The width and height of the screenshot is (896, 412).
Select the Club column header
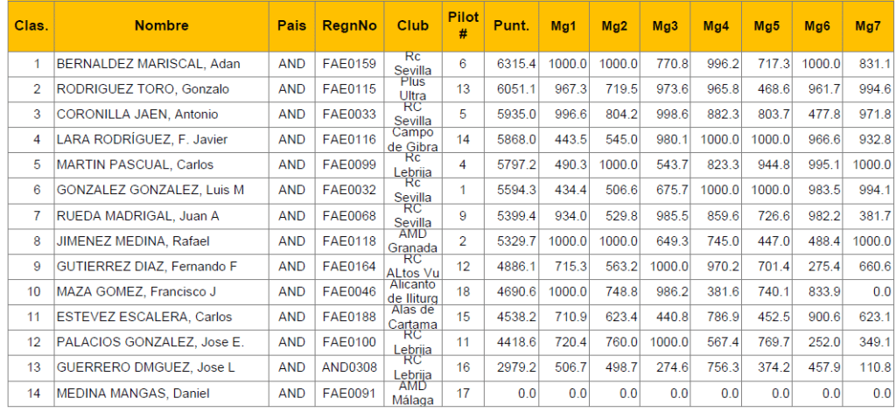tap(411, 26)
